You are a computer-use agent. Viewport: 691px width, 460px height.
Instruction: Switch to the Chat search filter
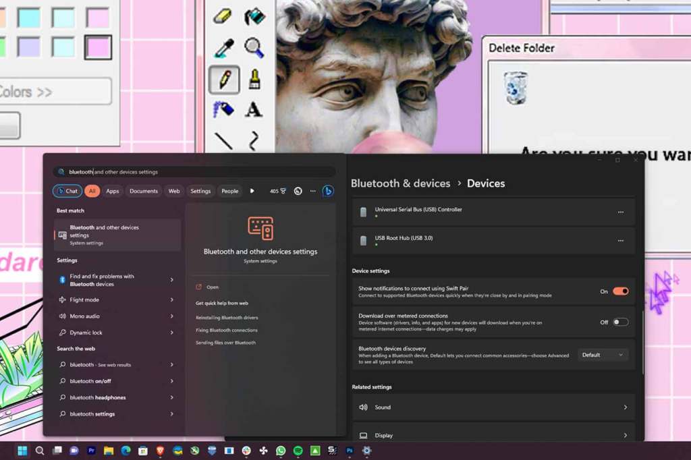coord(67,191)
